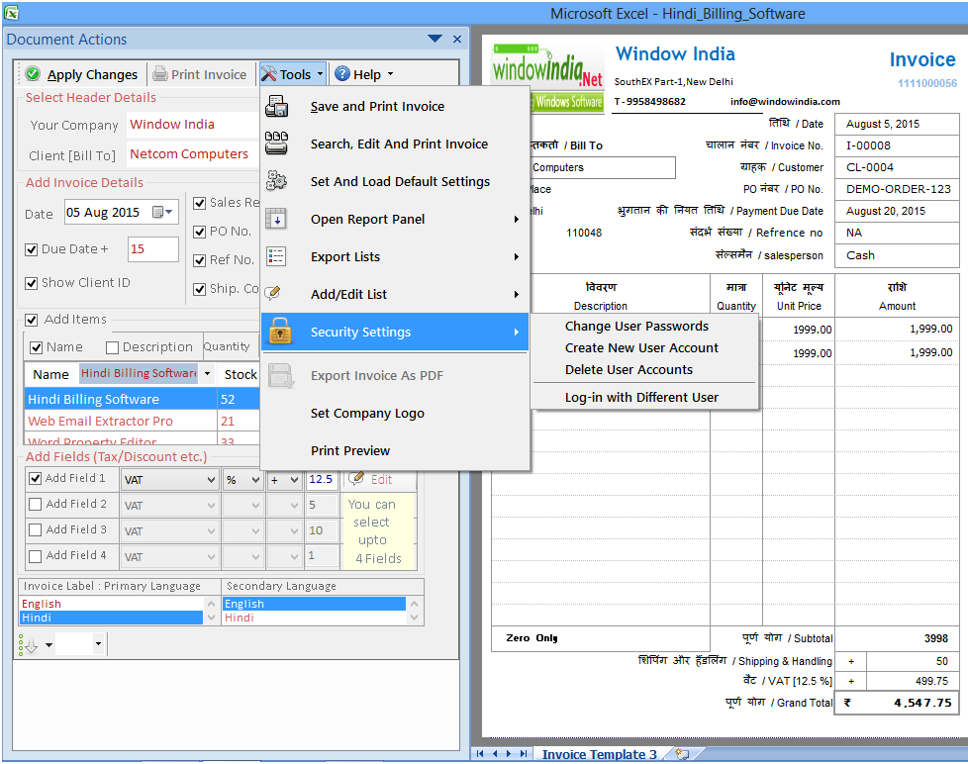This screenshot has width=968, height=764.
Task: Click the Print Invoice button label
Action: pyautogui.click(x=209, y=74)
